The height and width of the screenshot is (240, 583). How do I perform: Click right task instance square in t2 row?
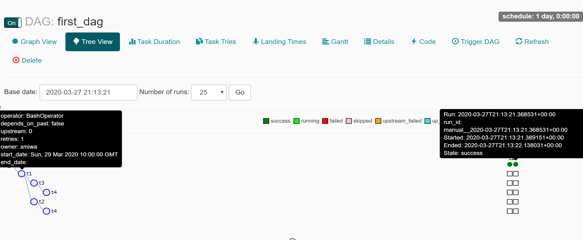pos(516,202)
